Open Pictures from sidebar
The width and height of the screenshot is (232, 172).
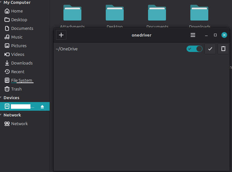coord(19,46)
